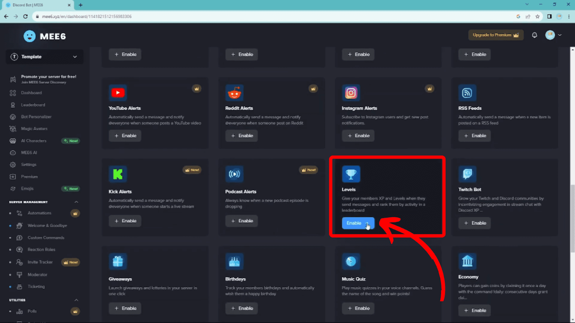Click the YouTube Alerts plugin icon
The image size is (575, 323).
118,93
